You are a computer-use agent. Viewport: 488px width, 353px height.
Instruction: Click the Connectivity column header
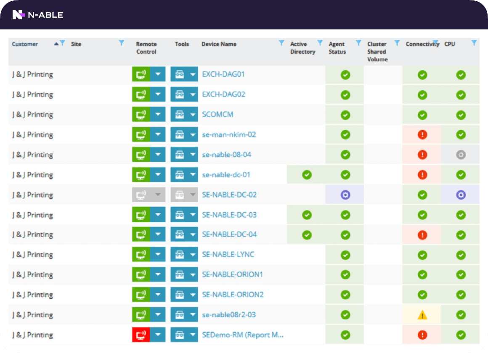[421, 44]
